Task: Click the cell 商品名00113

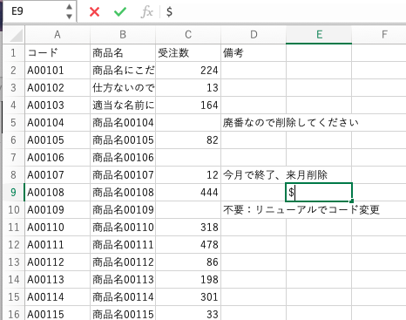Action: point(123,280)
